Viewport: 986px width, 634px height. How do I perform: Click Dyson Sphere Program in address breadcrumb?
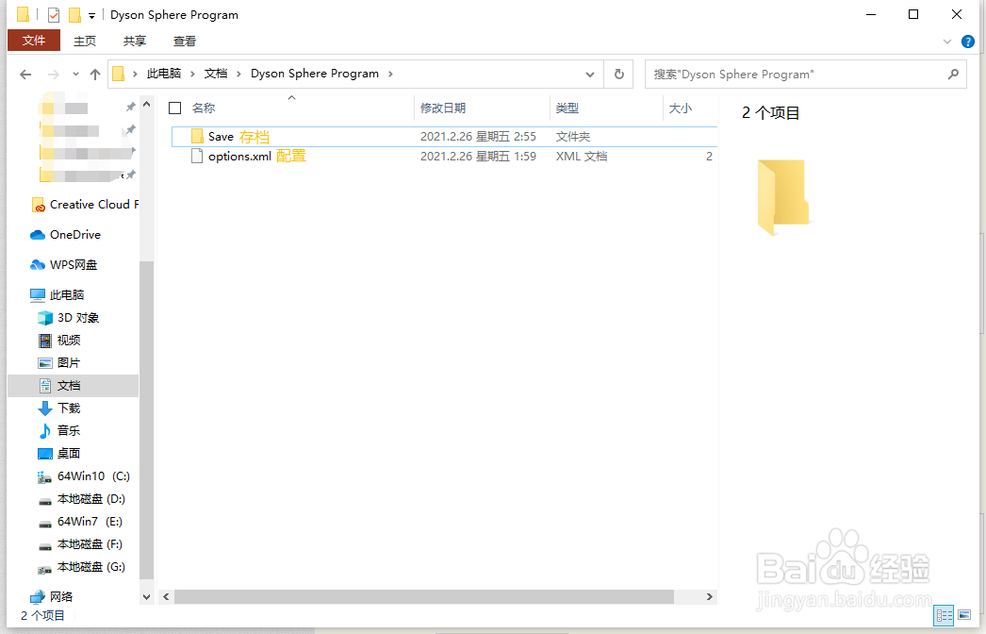(315, 74)
